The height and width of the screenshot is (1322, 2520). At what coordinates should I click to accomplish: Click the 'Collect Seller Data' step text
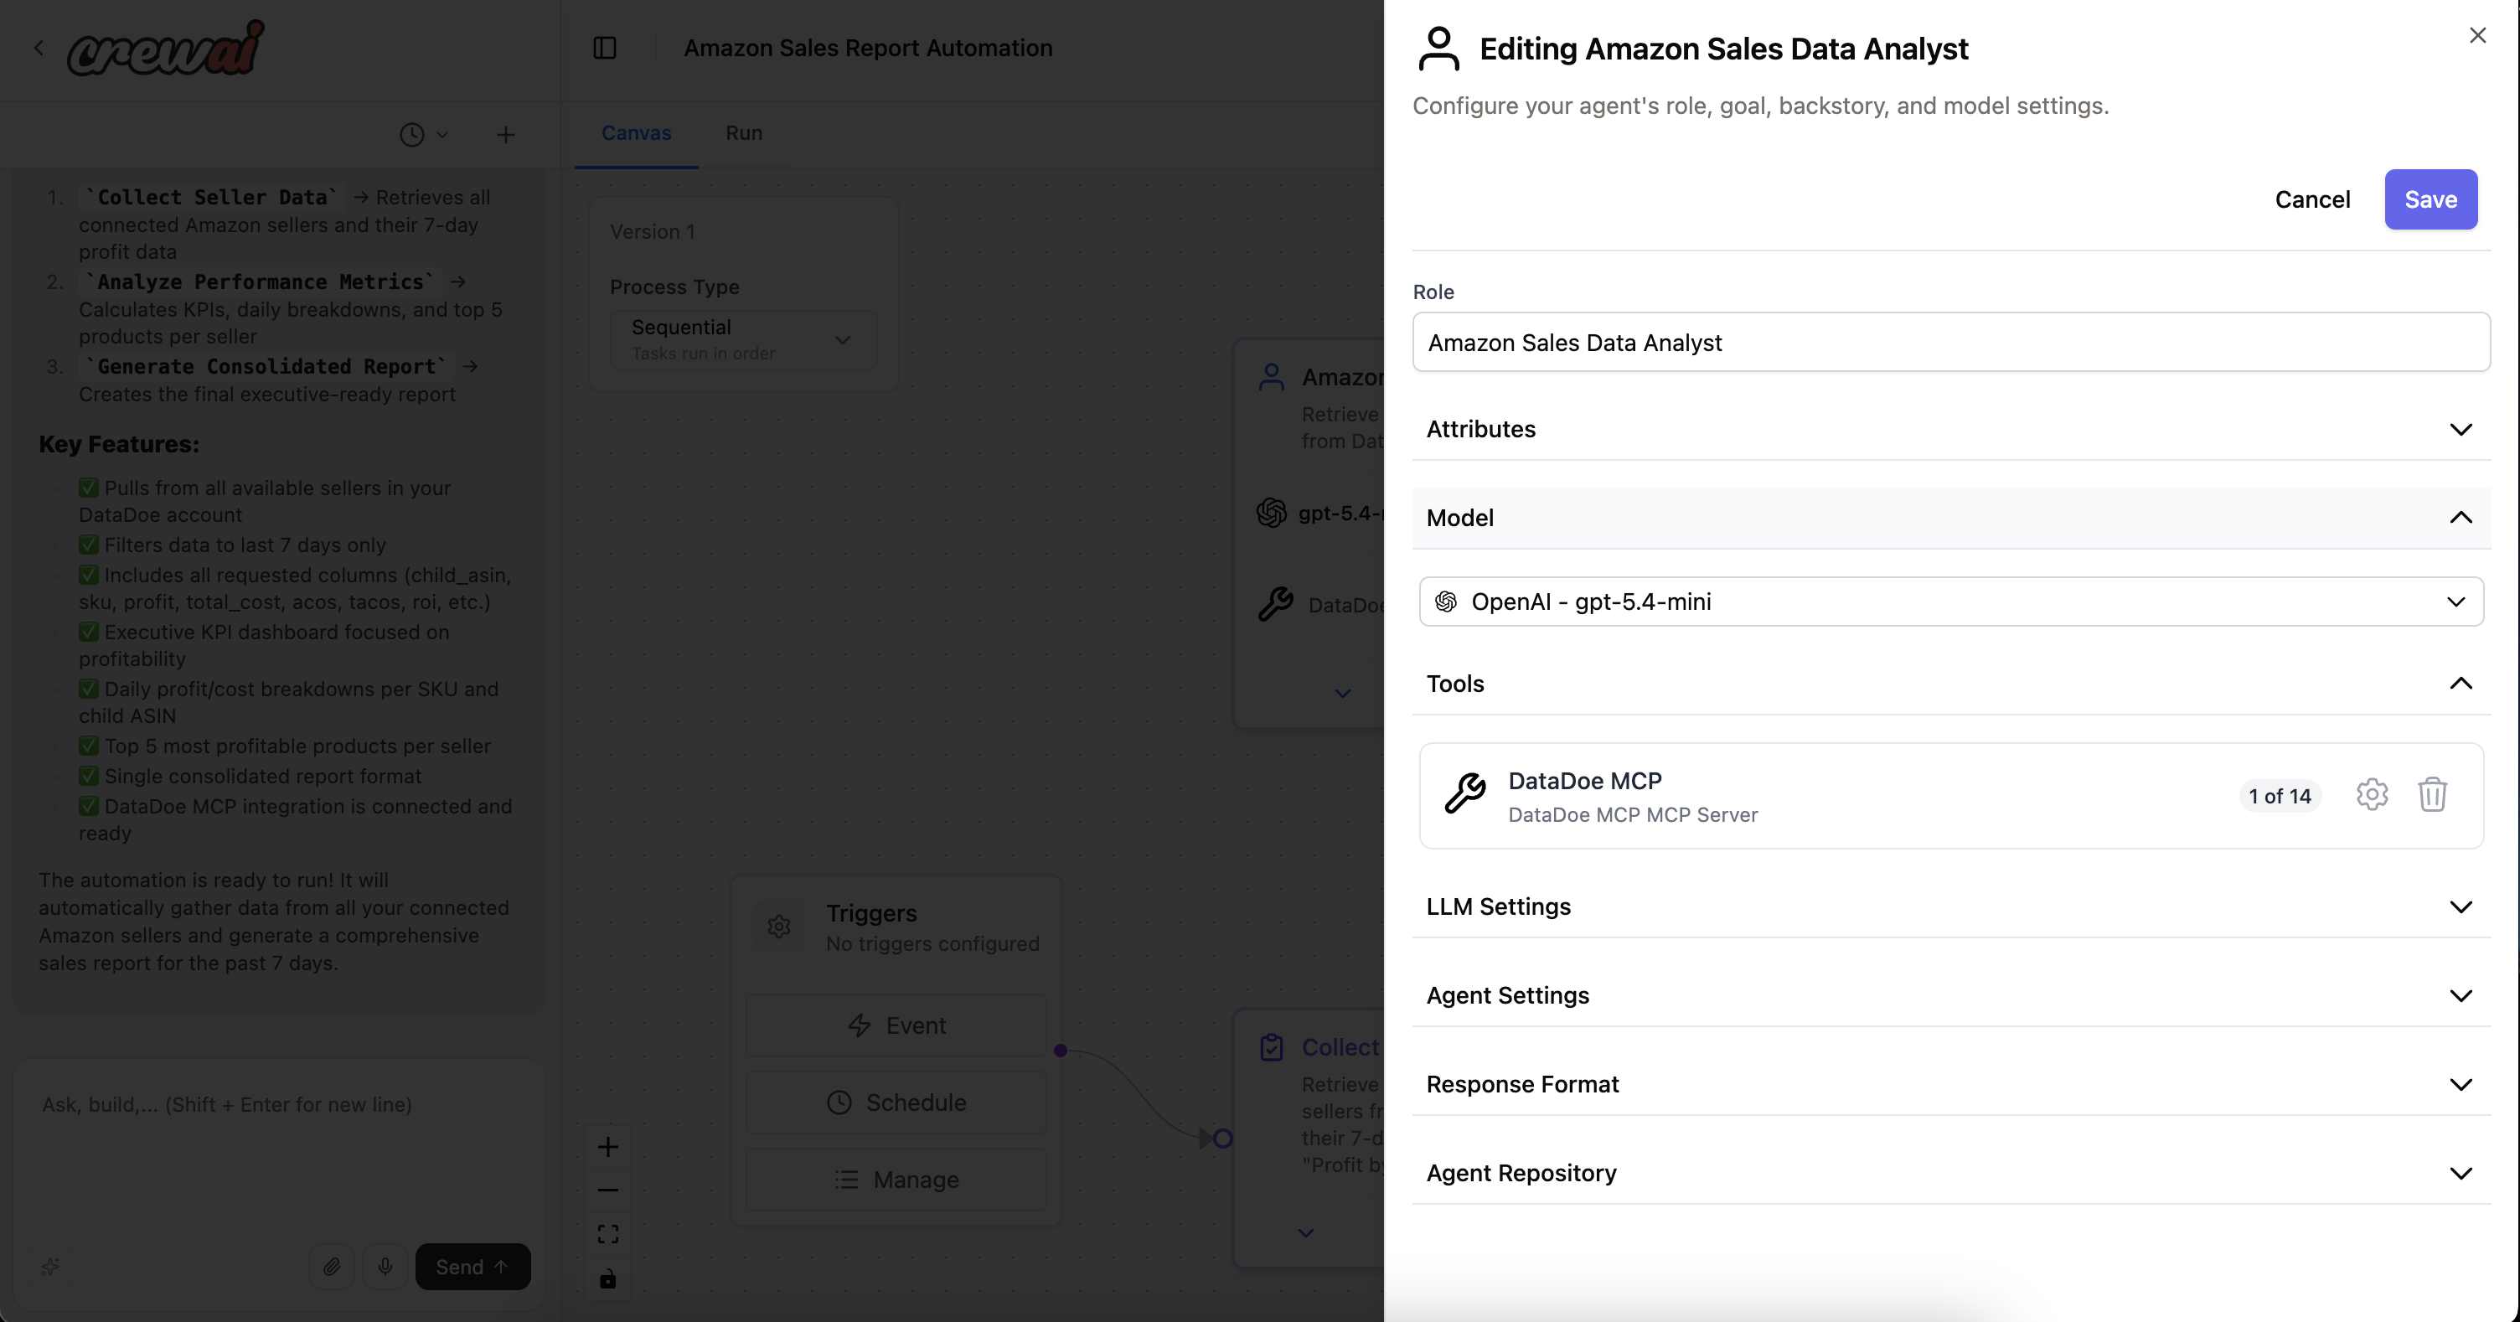point(212,198)
